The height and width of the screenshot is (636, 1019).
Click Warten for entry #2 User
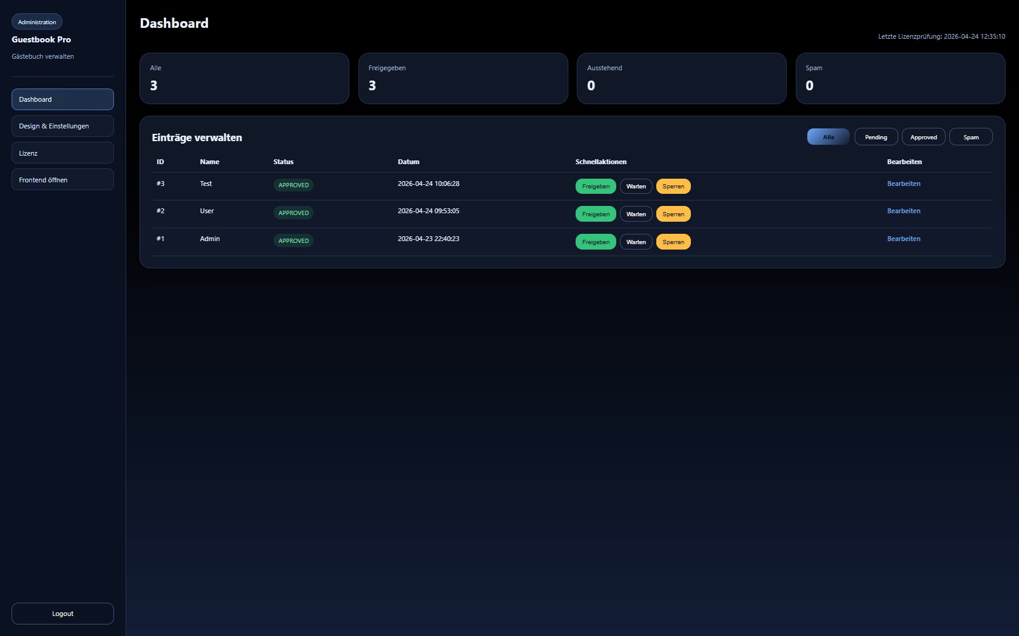pyautogui.click(x=636, y=214)
